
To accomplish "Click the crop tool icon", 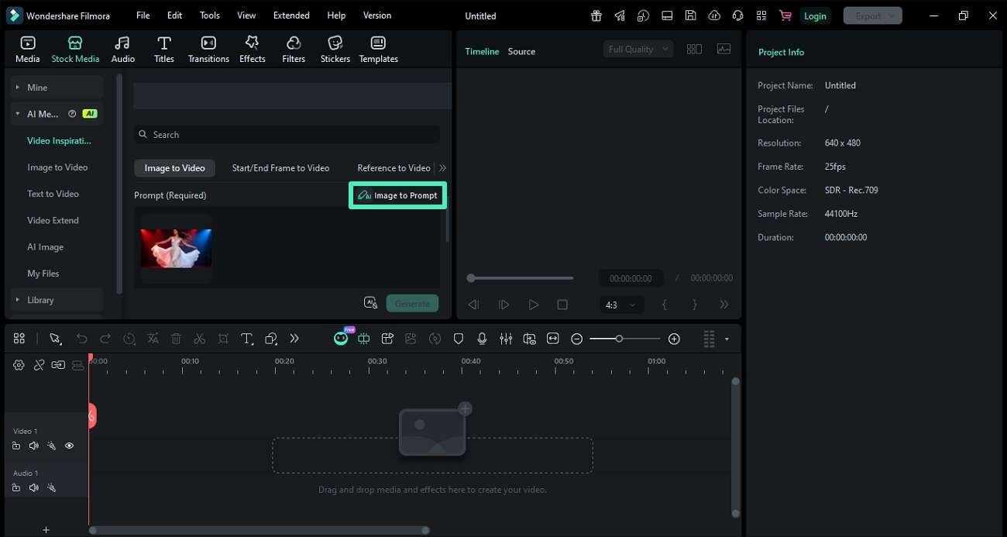I will [223, 339].
